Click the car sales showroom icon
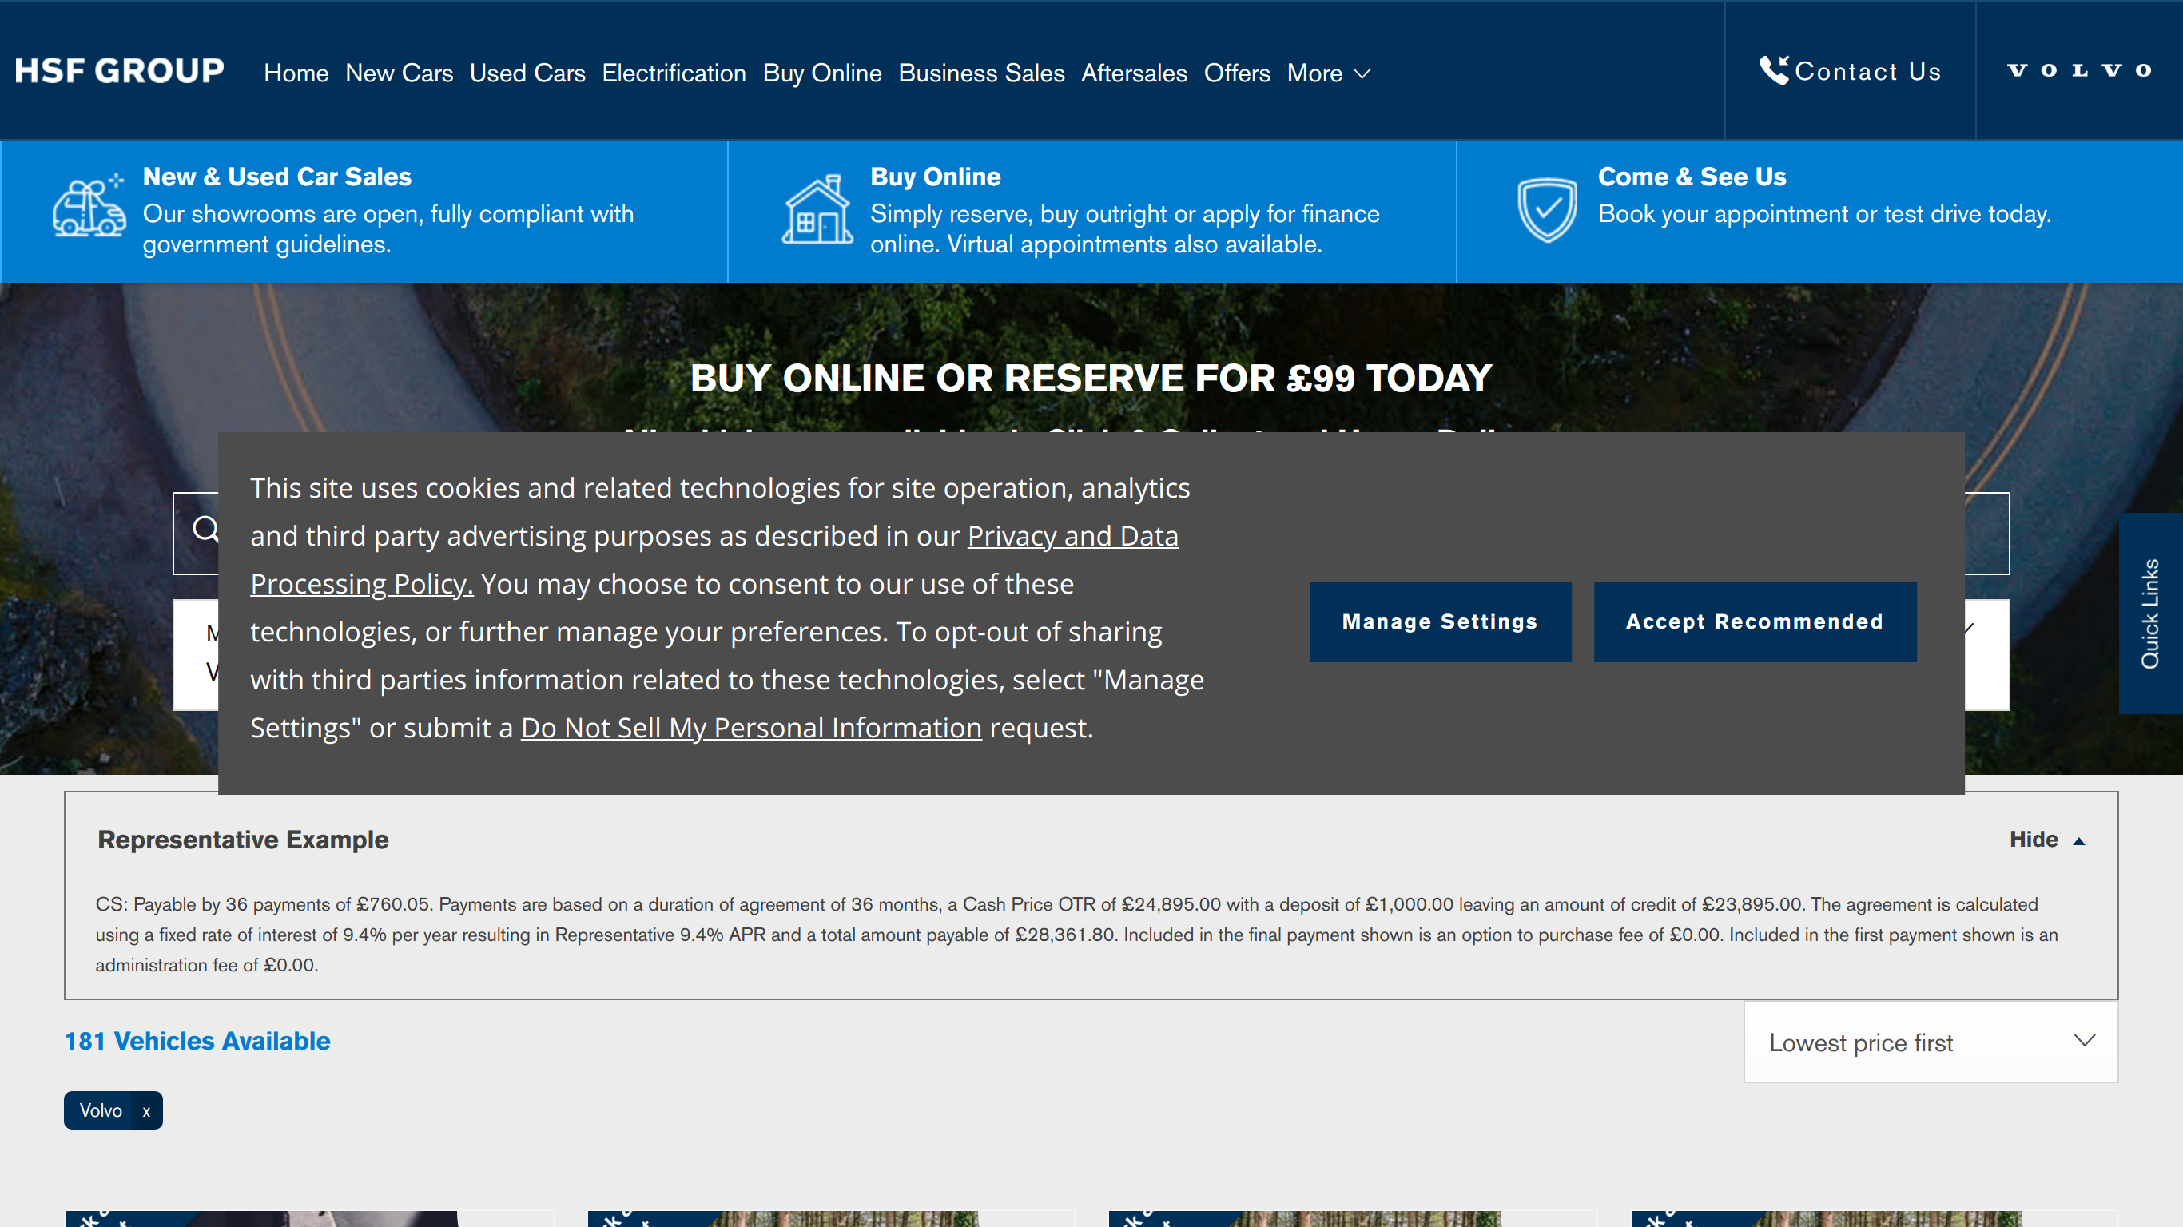The height and width of the screenshot is (1227, 2183). click(x=89, y=204)
